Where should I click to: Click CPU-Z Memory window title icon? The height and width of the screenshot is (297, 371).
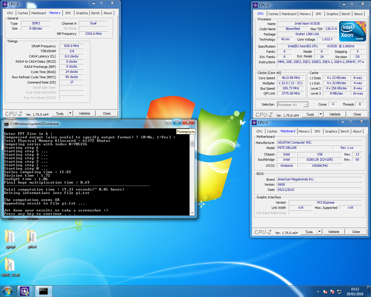point(5,4)
